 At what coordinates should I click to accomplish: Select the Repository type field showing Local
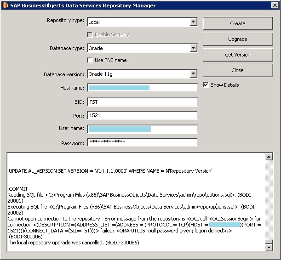pos(143,22)
